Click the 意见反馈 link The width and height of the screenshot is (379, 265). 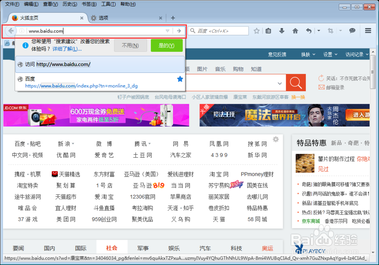[x=277, y=55]
